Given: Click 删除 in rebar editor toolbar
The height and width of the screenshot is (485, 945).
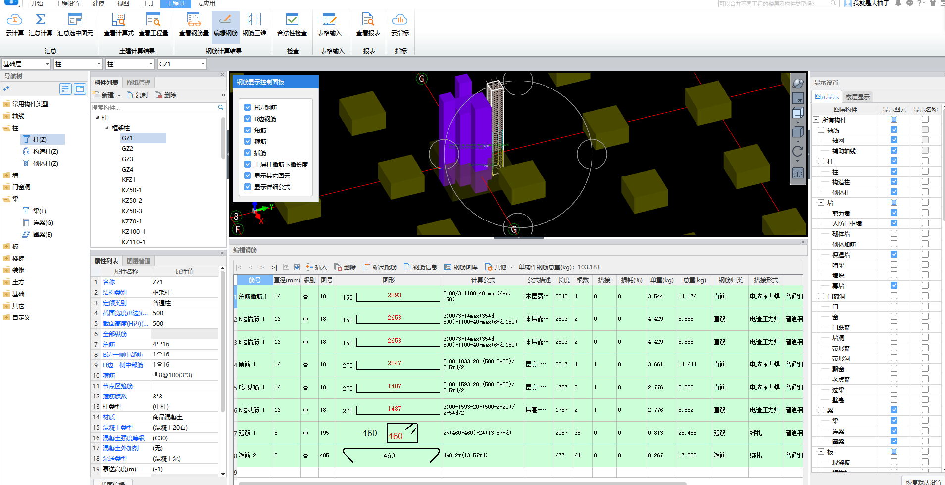Looking at the screenshot, I should (346, 267).
